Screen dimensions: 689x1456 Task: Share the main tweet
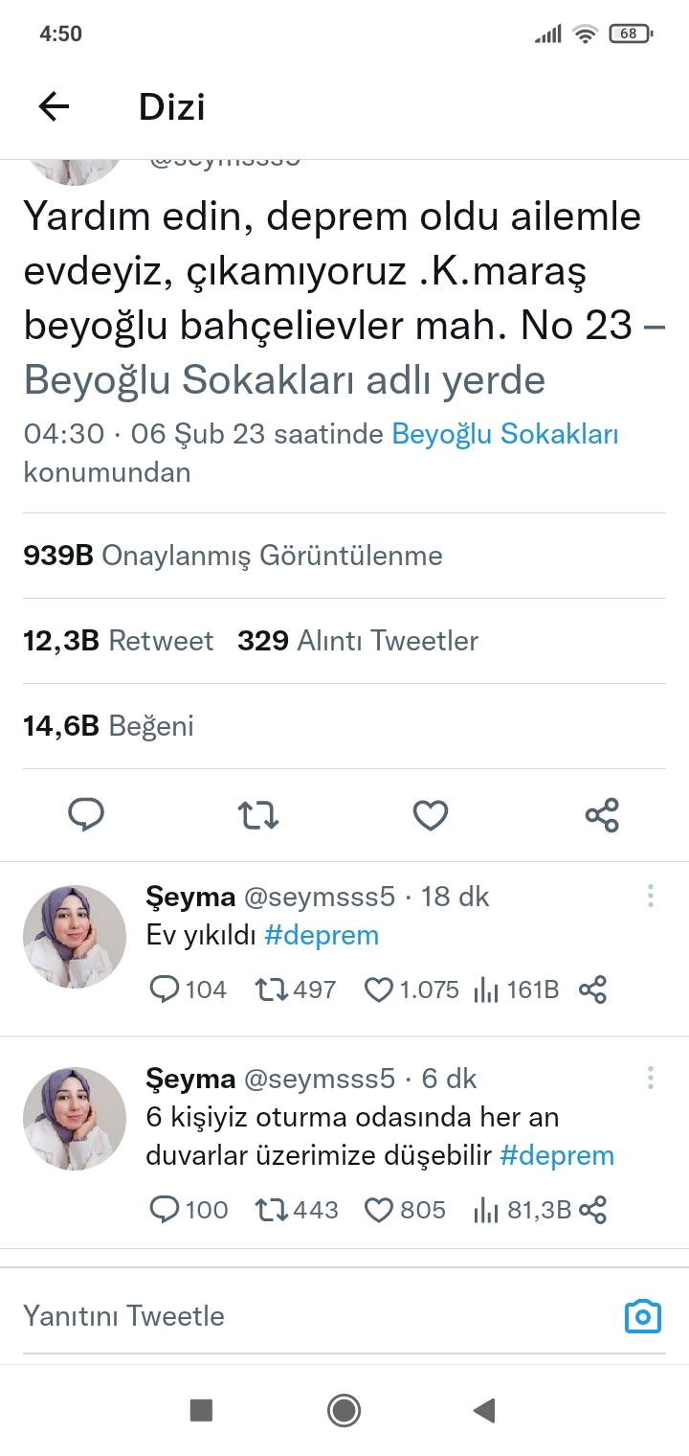point(602,815)
